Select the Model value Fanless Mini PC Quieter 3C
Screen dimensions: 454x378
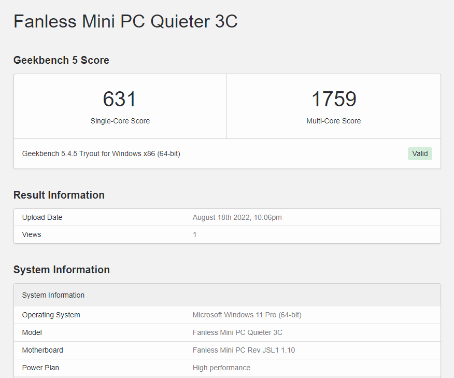[x=237, y=332]
